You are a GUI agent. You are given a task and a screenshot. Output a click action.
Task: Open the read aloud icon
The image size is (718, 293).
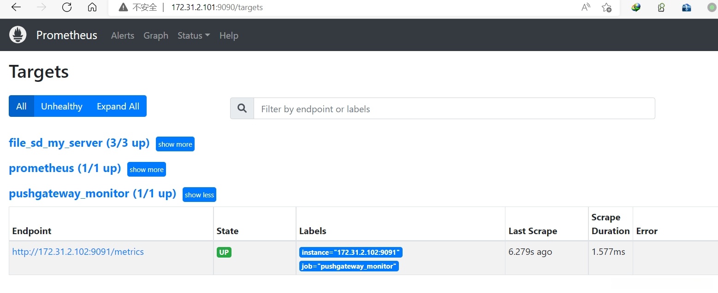coord(586,7)
